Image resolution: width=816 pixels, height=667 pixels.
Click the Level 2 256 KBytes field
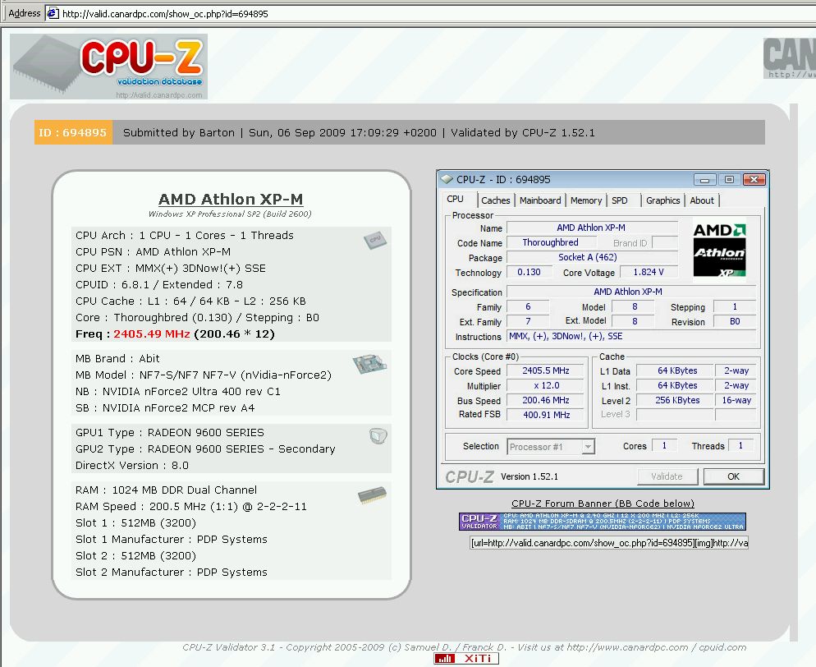[675, 400]
